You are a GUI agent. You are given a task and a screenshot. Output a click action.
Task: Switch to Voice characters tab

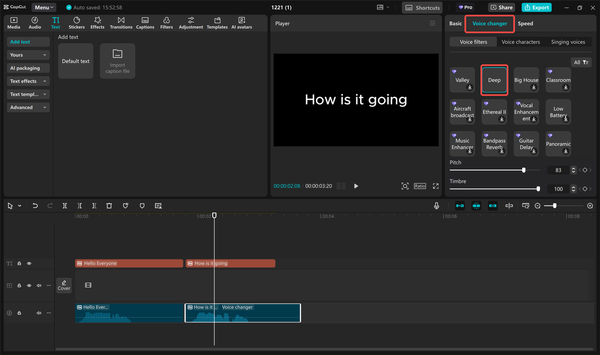click(520, 42)
